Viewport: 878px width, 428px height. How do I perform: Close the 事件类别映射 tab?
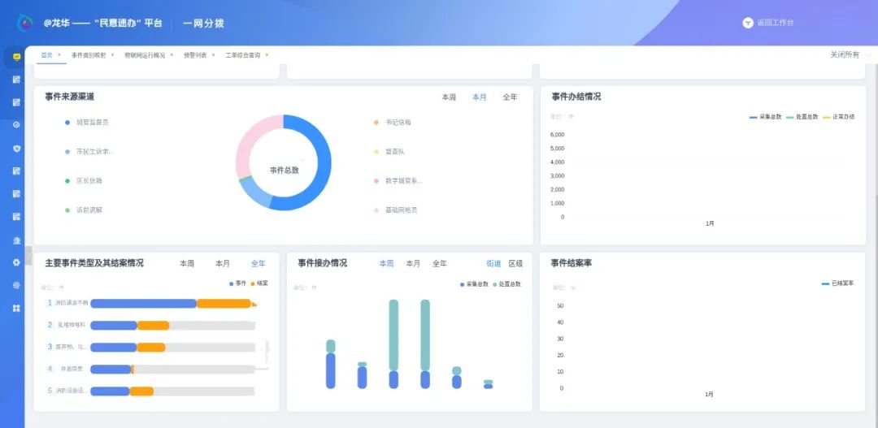(114, 55)
